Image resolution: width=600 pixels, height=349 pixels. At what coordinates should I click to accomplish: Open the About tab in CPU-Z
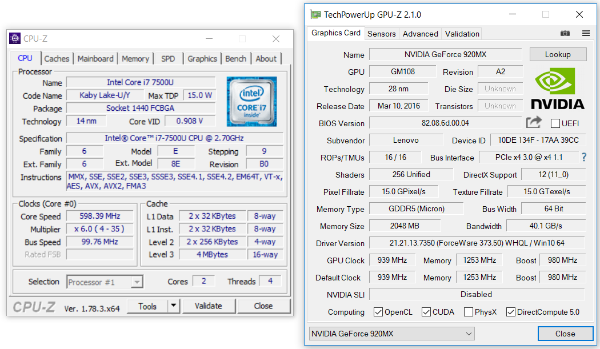(266, 59)
